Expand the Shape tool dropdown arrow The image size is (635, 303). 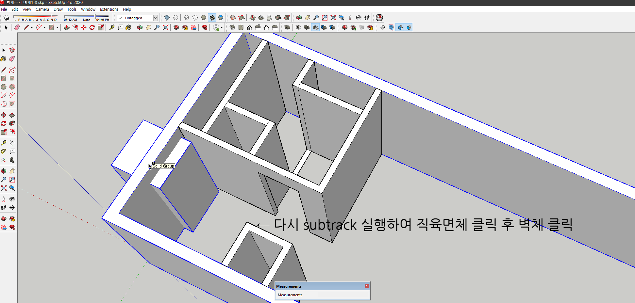pyautogui.click(x=57, y=28)
